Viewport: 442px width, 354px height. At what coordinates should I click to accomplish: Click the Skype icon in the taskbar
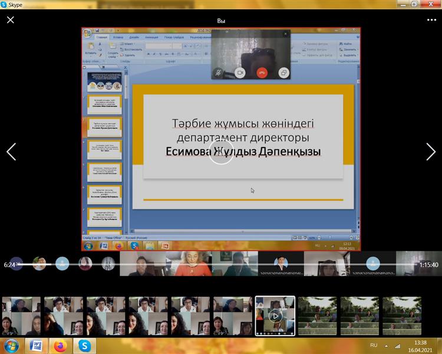tap(84, 345)
